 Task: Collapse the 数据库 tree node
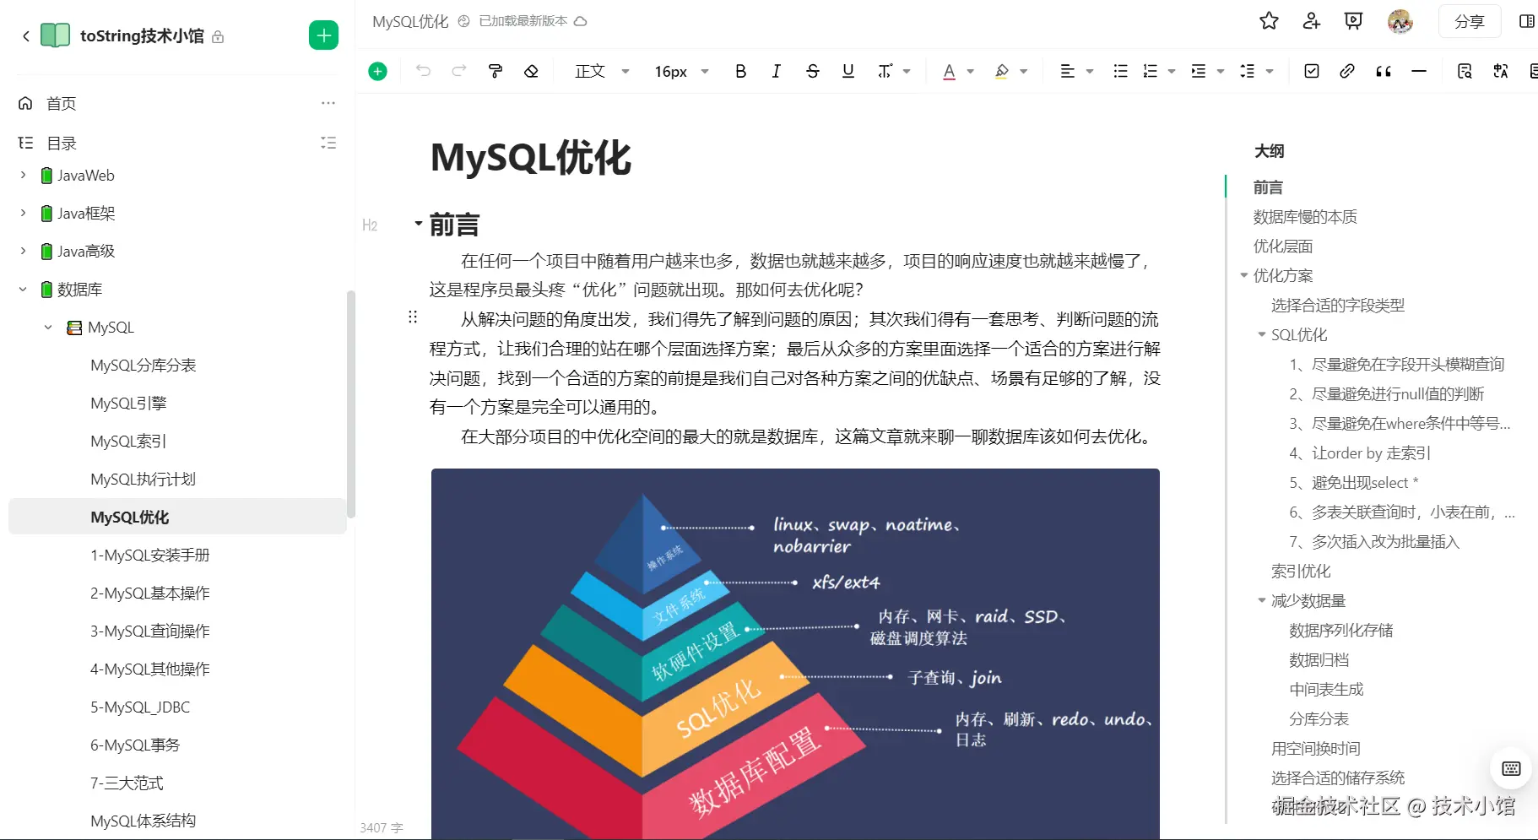tap(23, 289)
